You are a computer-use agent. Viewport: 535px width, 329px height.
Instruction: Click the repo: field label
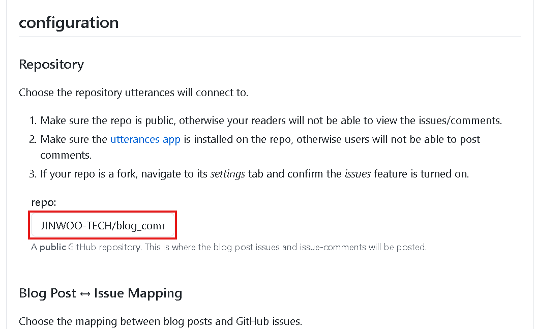click(44, 202)
